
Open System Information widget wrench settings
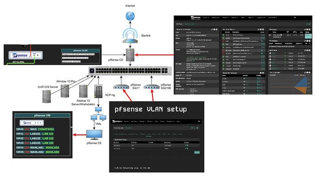[x=212, y=29]
